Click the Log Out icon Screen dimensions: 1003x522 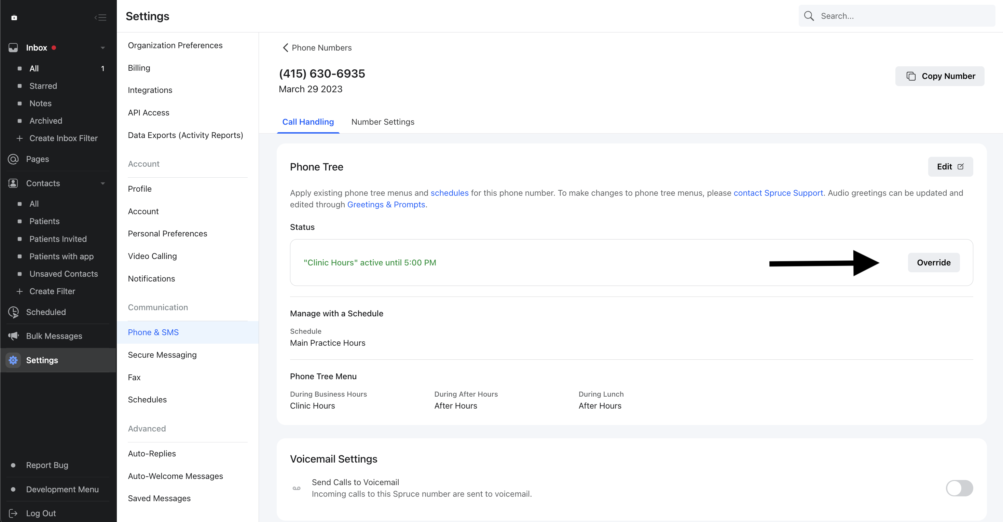[13, 513]
